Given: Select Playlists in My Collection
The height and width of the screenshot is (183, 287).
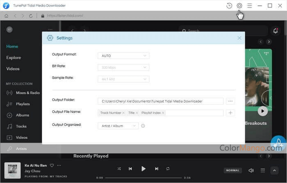Looking at the screenshot, I should [x=23, y=104].
